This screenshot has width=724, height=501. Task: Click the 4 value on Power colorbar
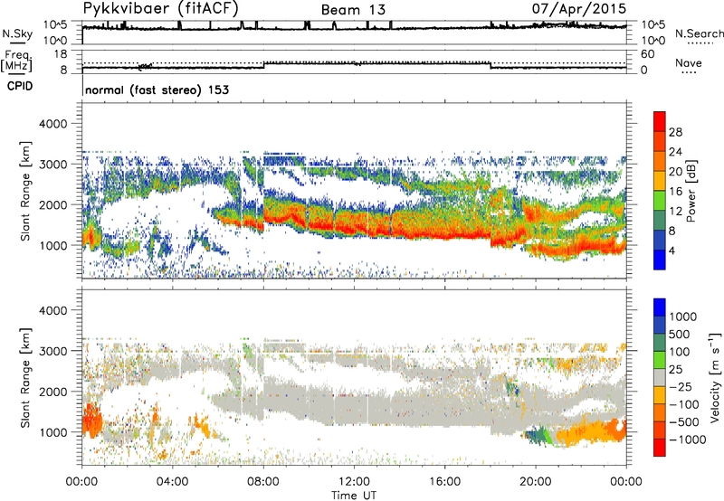[x=672, y=250]
